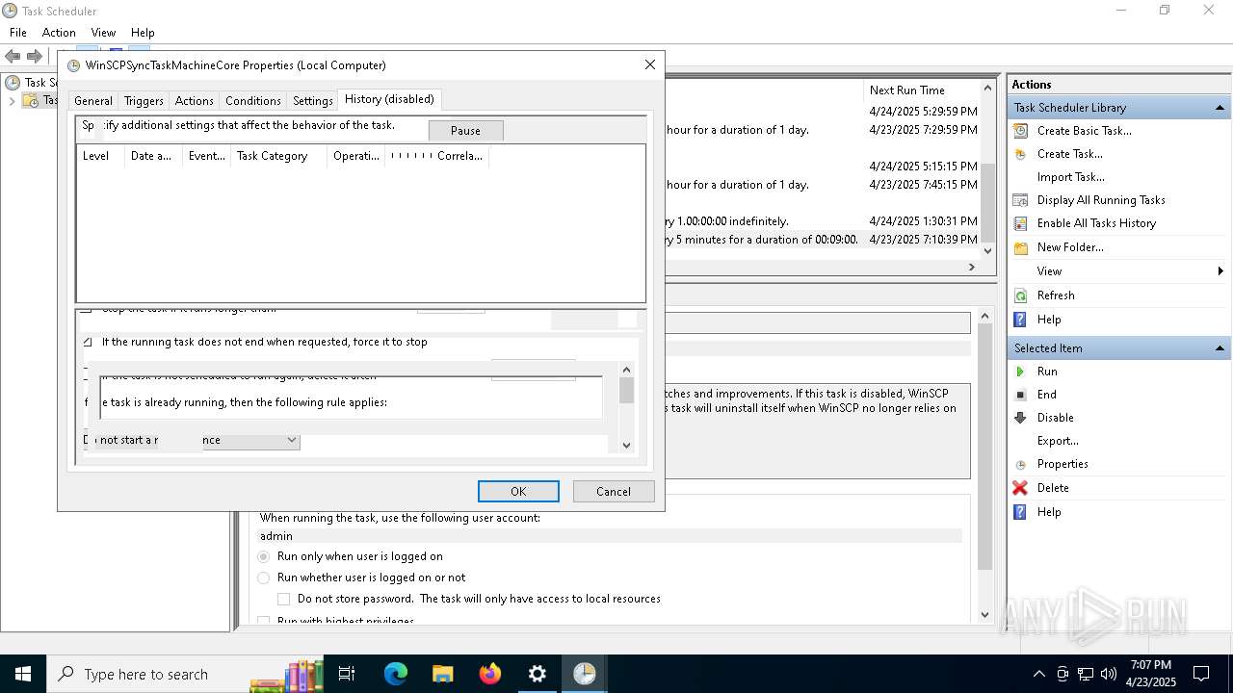Screen dimensions: 1233x693
Task: Click the details pane scroll down arrow
Action: (x=984, y=614)
